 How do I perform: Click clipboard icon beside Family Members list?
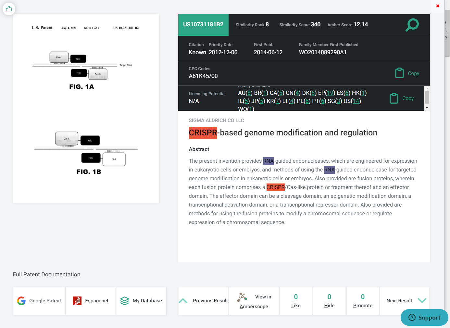(x=394, y=98)
